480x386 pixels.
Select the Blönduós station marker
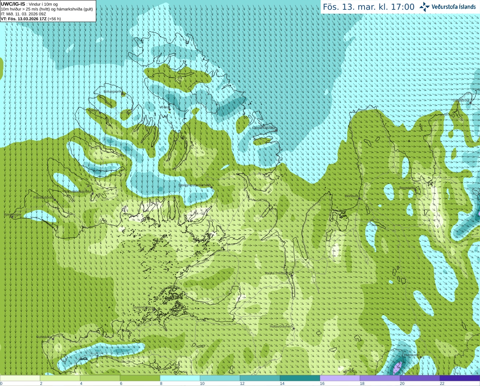(359, 198)
